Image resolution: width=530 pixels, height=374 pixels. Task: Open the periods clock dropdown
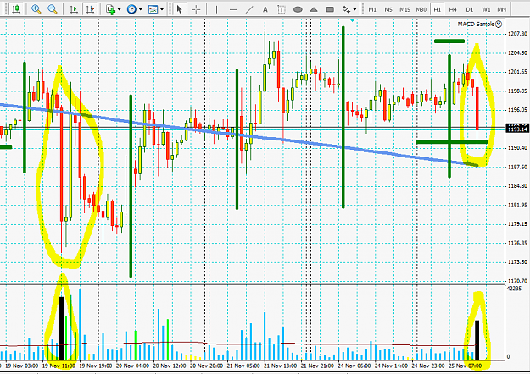click(x=134, y=9)
